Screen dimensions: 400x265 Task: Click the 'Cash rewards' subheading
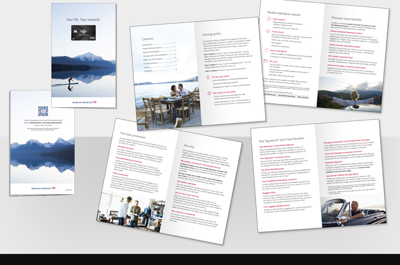point(279,19)
